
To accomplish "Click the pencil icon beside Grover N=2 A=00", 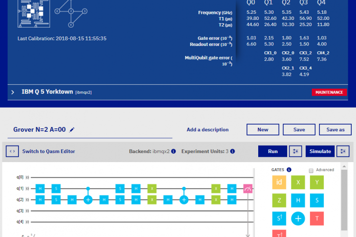I will 72,130.
